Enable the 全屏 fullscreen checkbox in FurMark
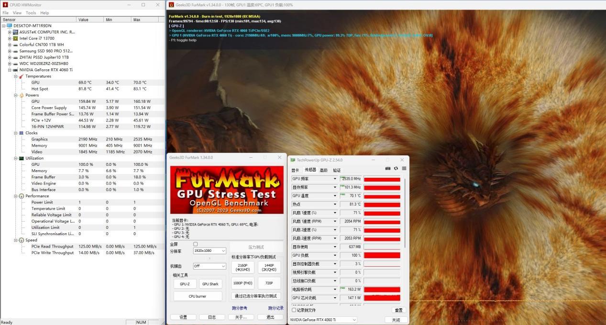This screenshot has width=606, height=325. tap(195, 244)
